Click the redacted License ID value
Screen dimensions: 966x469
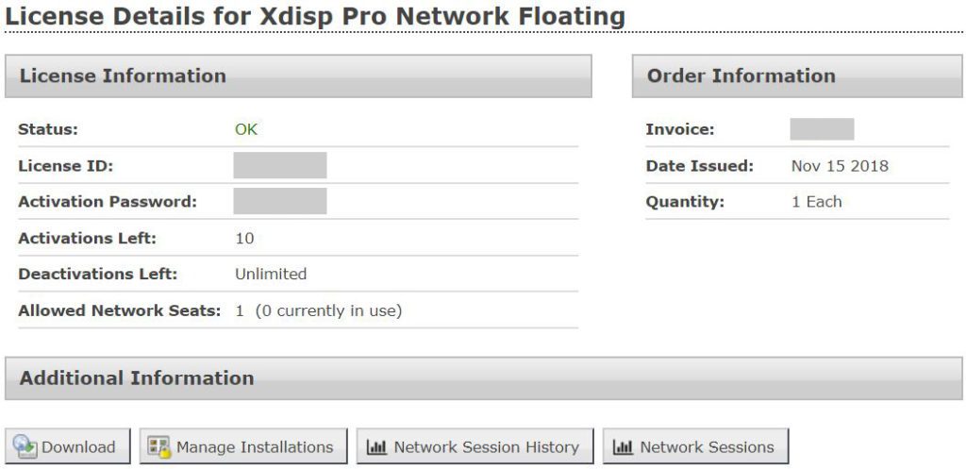point(280,165)
